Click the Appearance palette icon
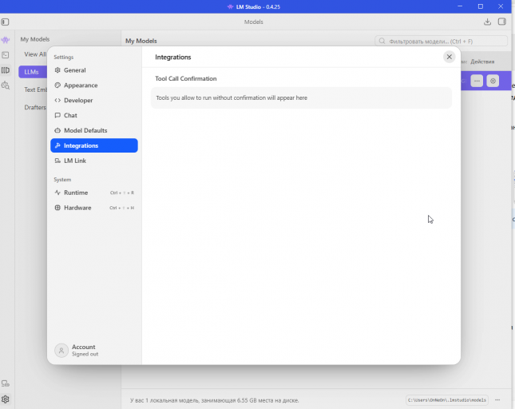The width and height of the screenshot is (515, 409). pyautogui.click(x=57, y=85)
